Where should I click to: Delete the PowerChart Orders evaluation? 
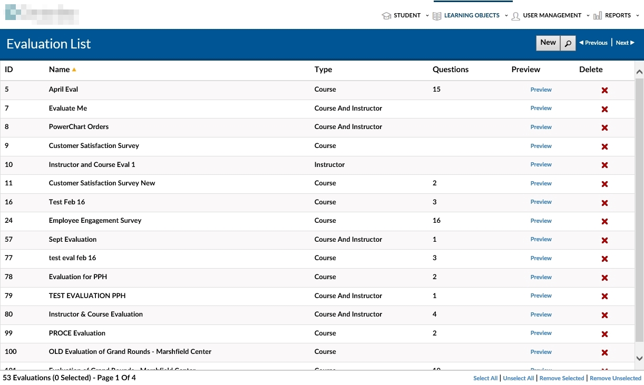(604, 127)
